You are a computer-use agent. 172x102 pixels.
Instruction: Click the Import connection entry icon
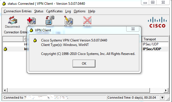(50, 20)
